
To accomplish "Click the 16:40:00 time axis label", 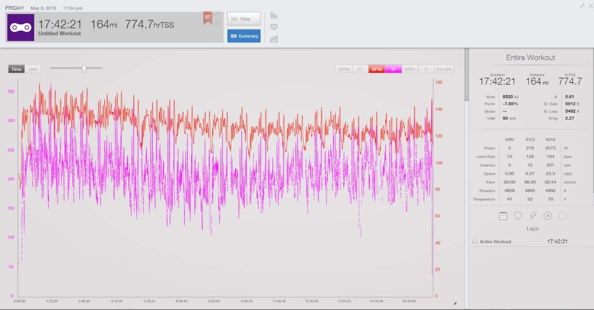I will tap(409, 301).
